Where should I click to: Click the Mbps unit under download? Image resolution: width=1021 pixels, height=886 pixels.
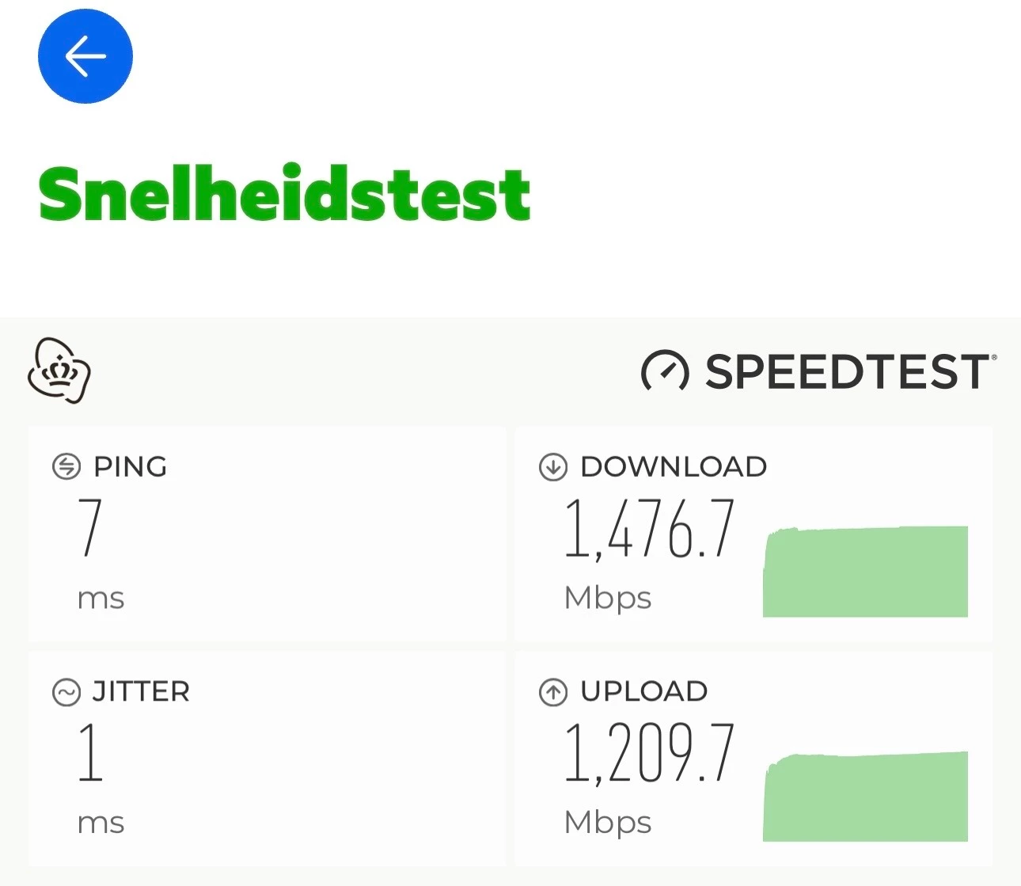click(x=608, y=599)
